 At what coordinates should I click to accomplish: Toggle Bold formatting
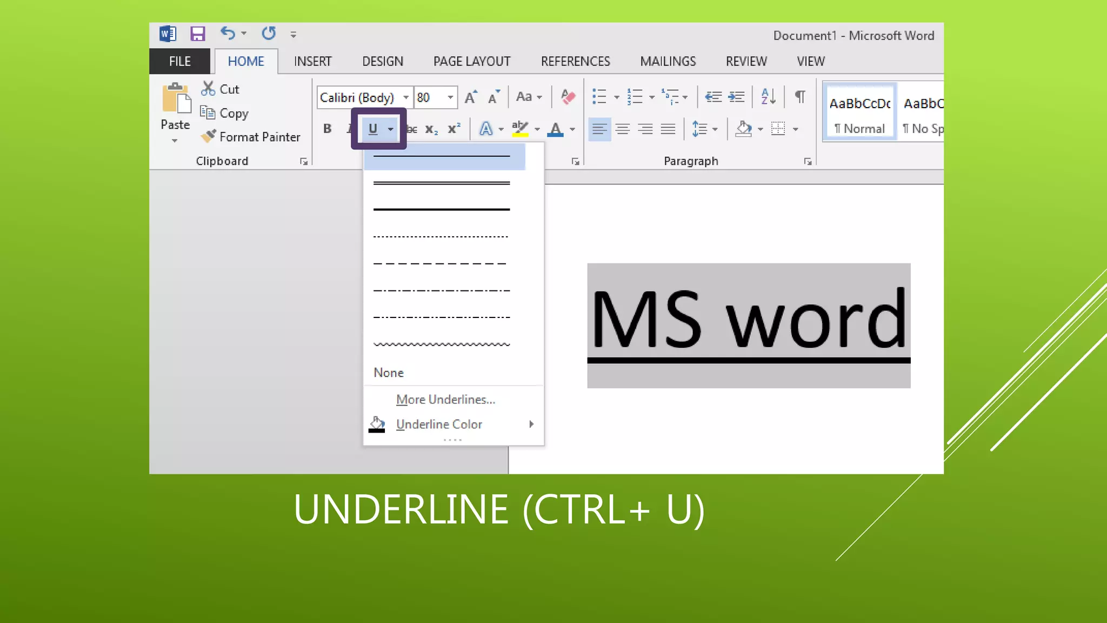point(327,129)
